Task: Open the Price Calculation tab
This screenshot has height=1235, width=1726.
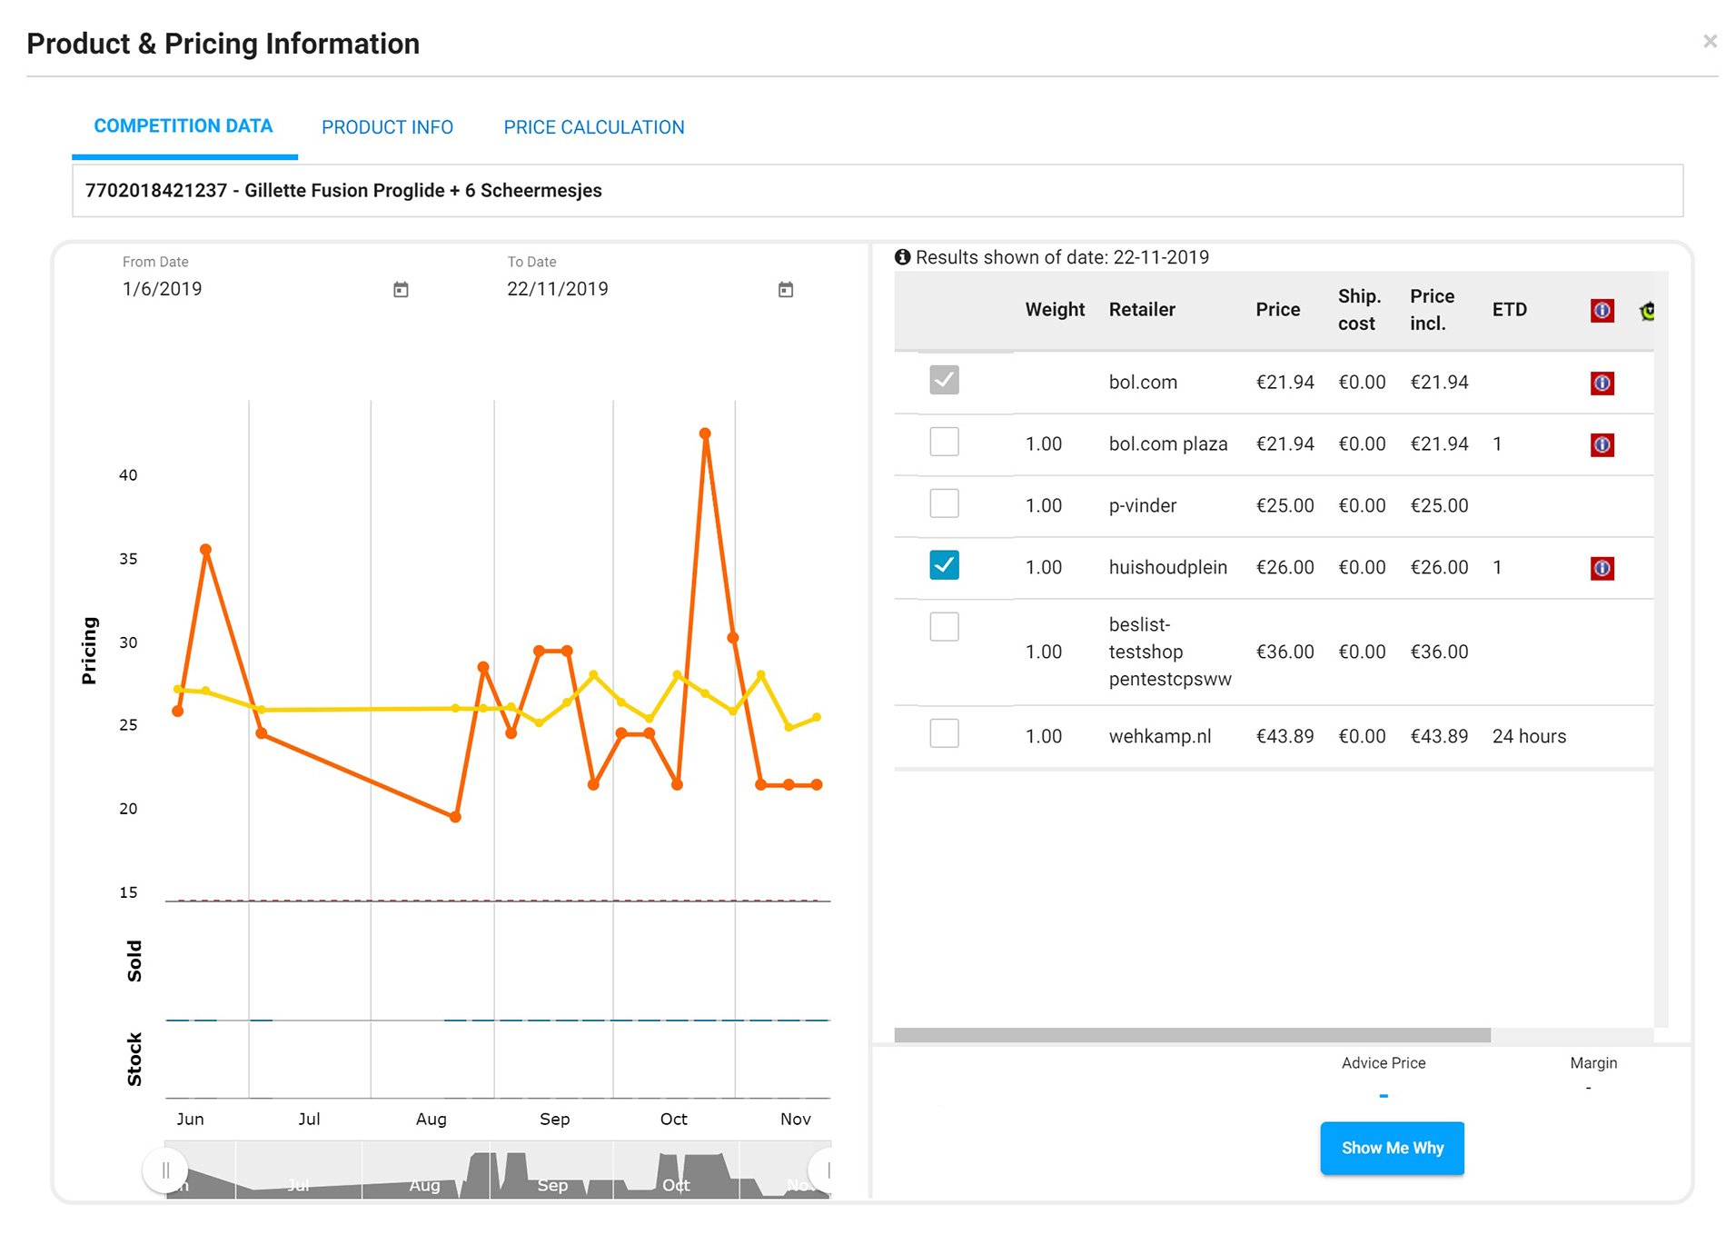Action: [x=594, y=127]
